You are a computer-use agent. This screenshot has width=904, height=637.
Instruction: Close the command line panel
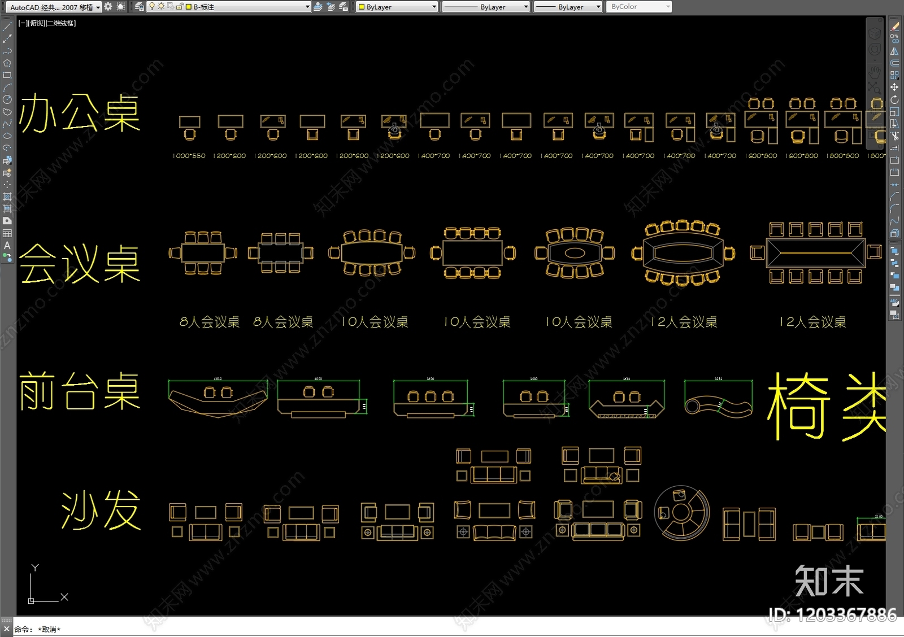tap(7, 629)
